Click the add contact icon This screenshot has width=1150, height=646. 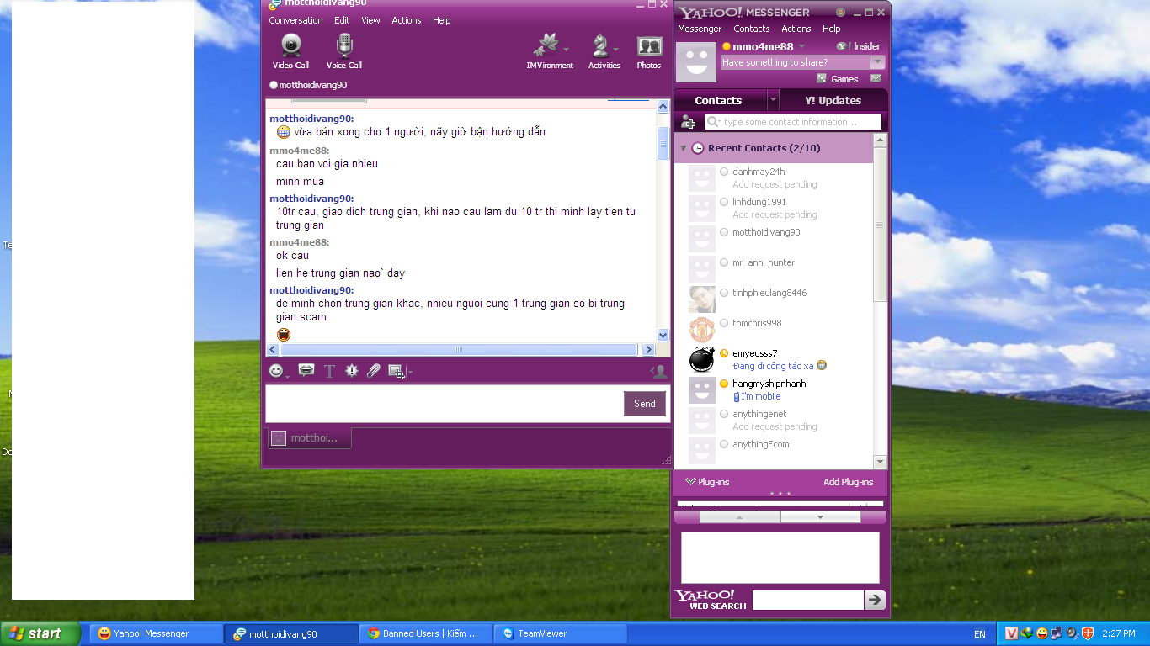[x=688, y=123]
